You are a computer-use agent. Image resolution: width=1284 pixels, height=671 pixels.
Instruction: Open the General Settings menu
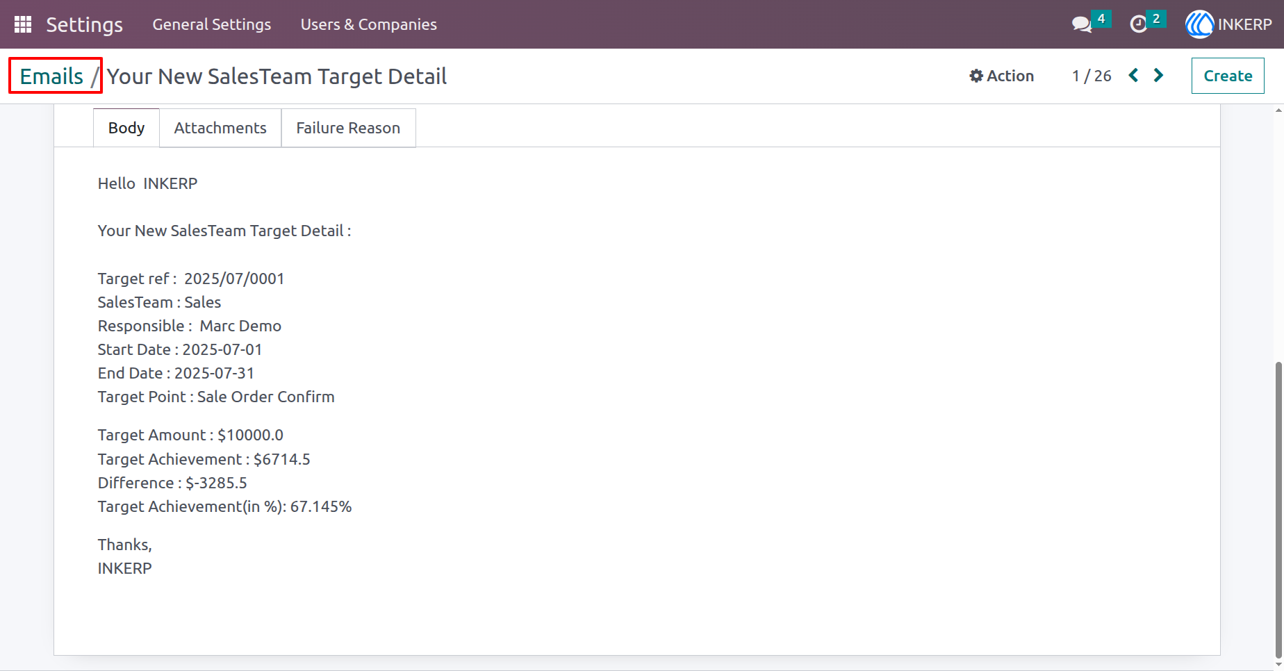212,24
